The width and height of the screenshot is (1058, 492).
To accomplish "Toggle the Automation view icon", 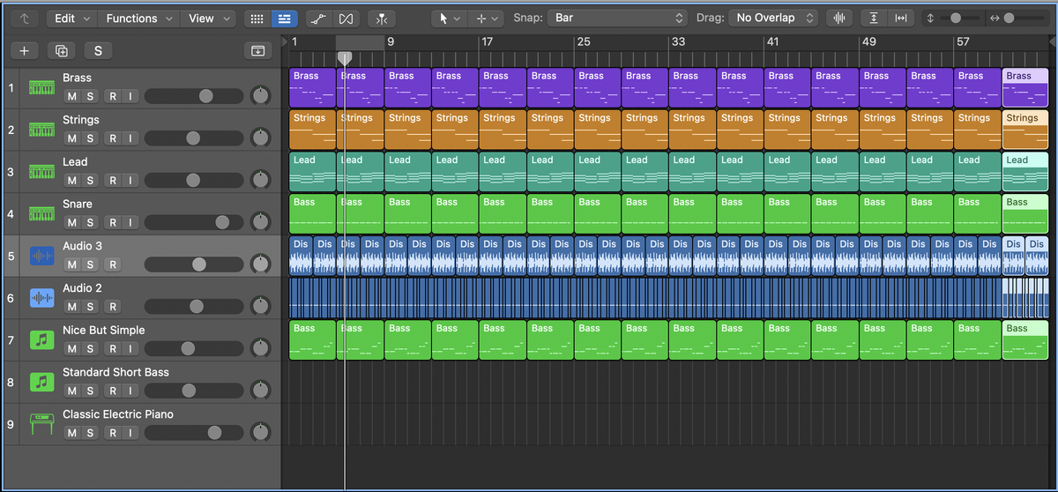I will click(x=319, y=19).
